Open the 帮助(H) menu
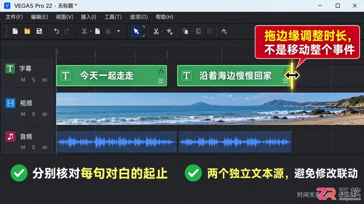Image resolution: width=364 pixels, height=204 pixels. click(164, 17)
